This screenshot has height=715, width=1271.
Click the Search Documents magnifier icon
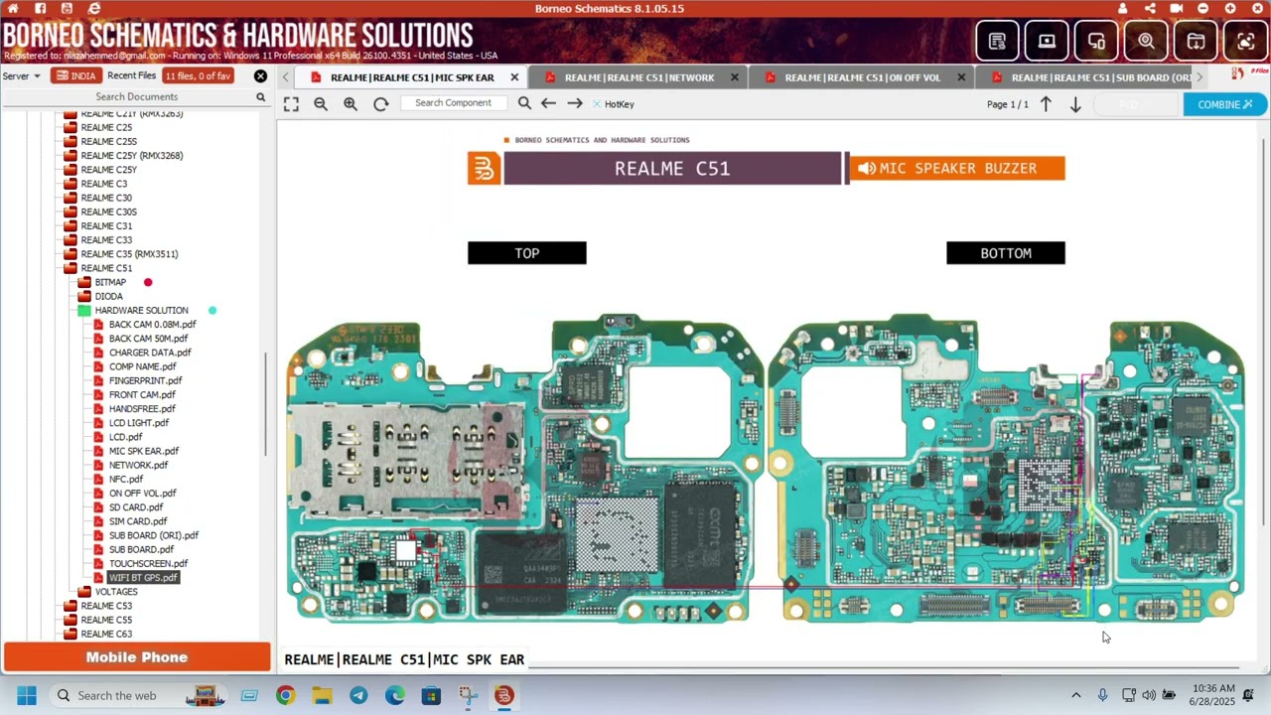(x=261, y=96)
